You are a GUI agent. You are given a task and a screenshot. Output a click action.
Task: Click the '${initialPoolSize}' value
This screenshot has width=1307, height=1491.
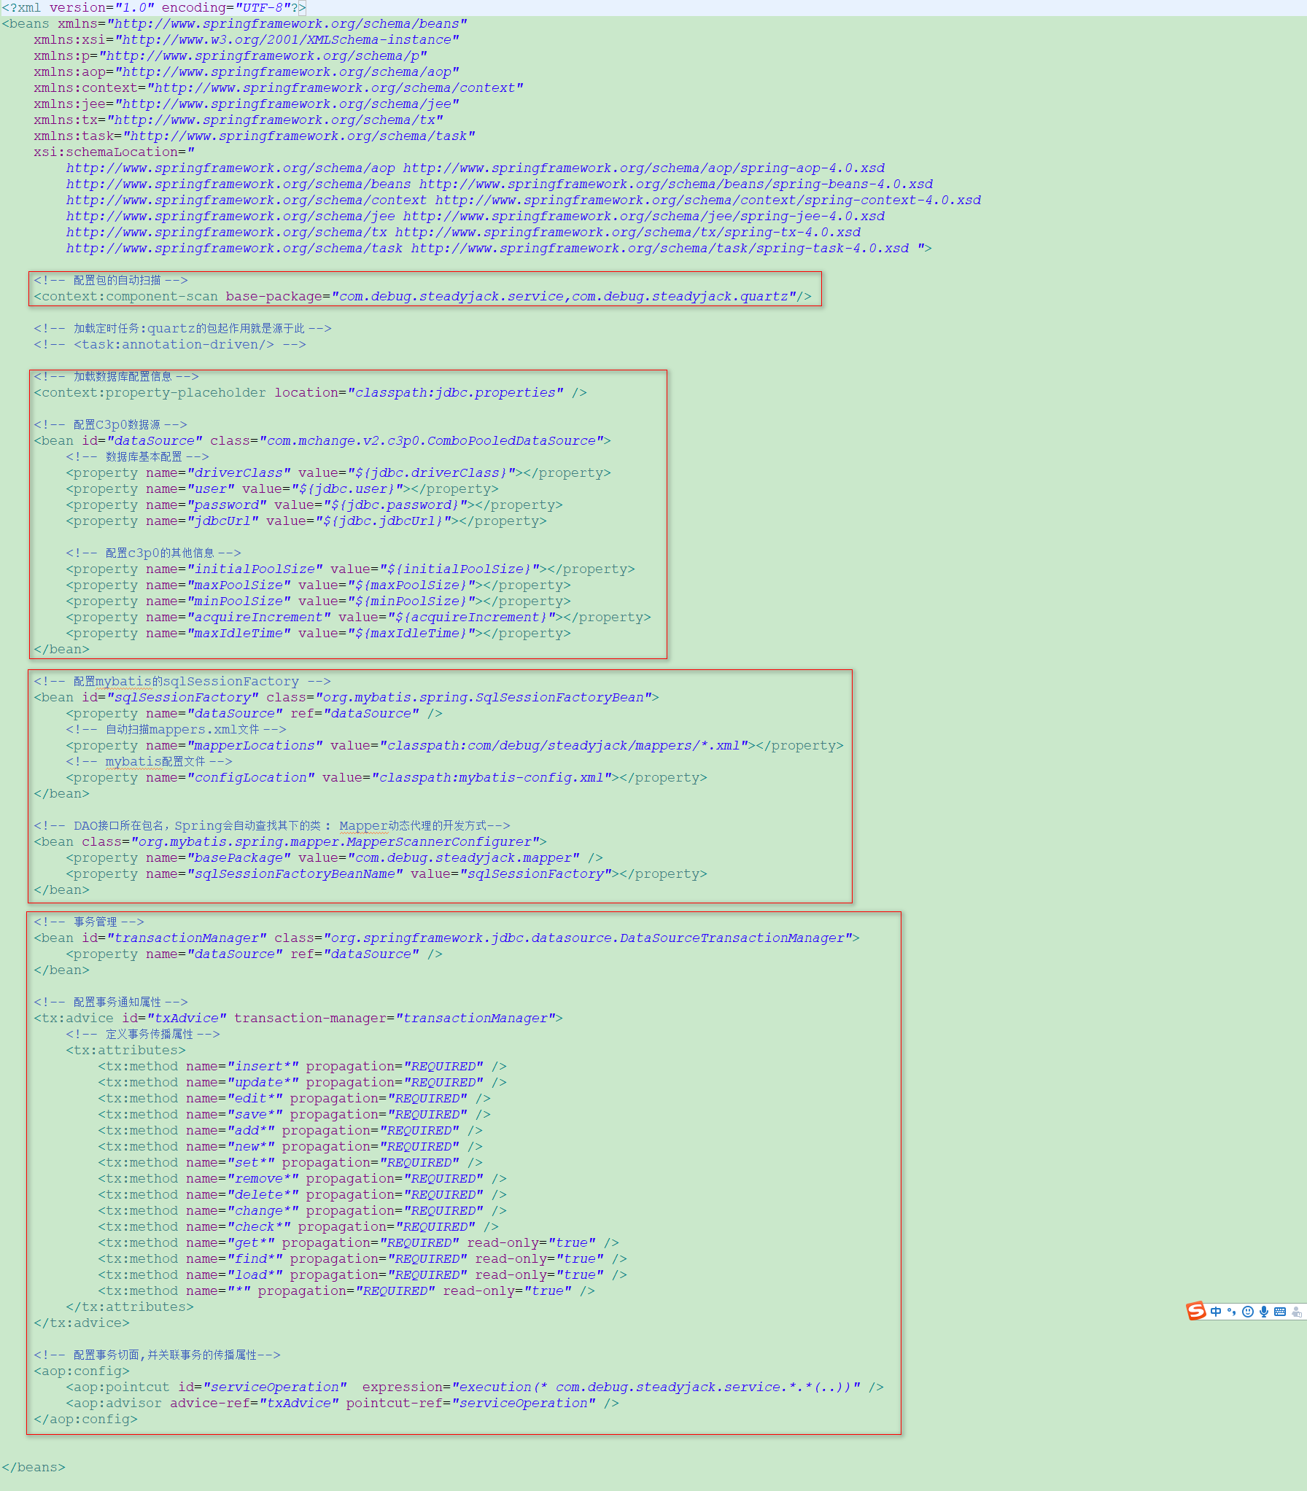[x=459, y=569]
